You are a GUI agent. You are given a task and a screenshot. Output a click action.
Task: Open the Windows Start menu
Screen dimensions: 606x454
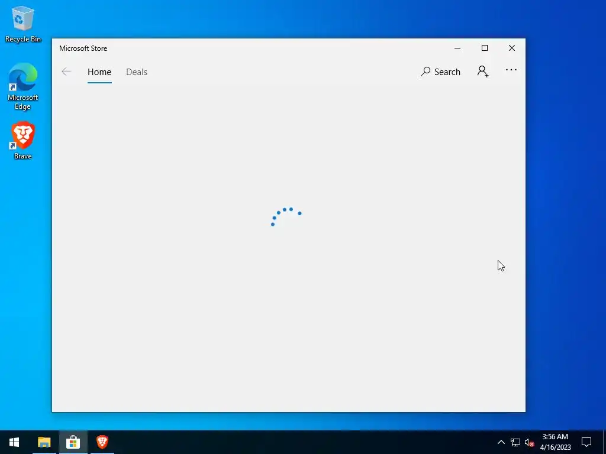(14, 442)
